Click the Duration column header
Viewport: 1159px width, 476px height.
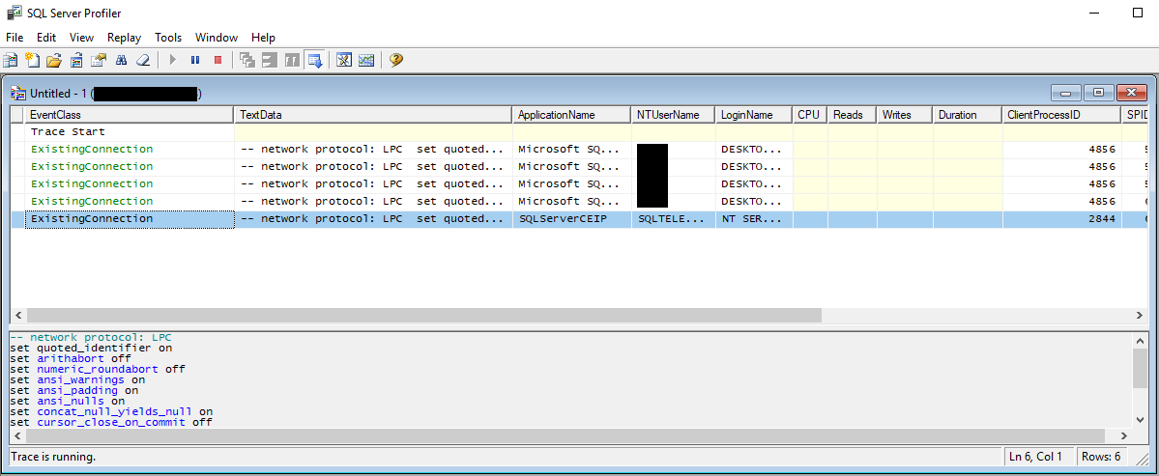[x=969, y=114]
